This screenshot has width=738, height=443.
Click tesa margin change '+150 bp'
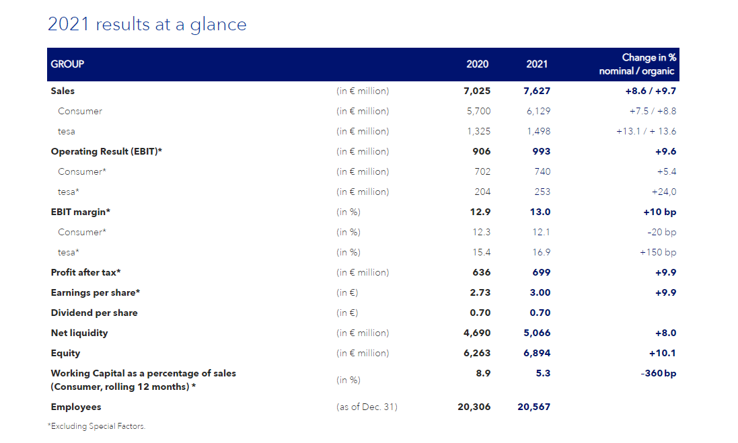click(658, 253)
